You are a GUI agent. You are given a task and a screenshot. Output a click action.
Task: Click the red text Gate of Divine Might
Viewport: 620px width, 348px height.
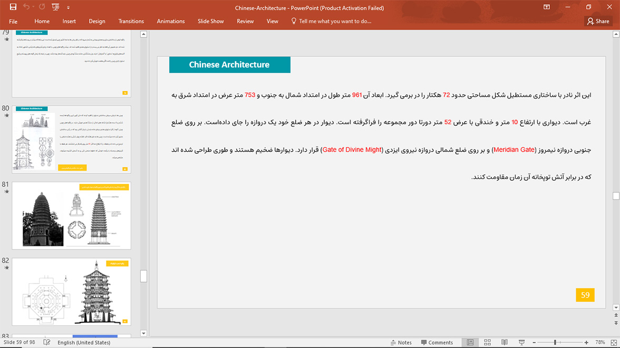click(x=352, y=150)
